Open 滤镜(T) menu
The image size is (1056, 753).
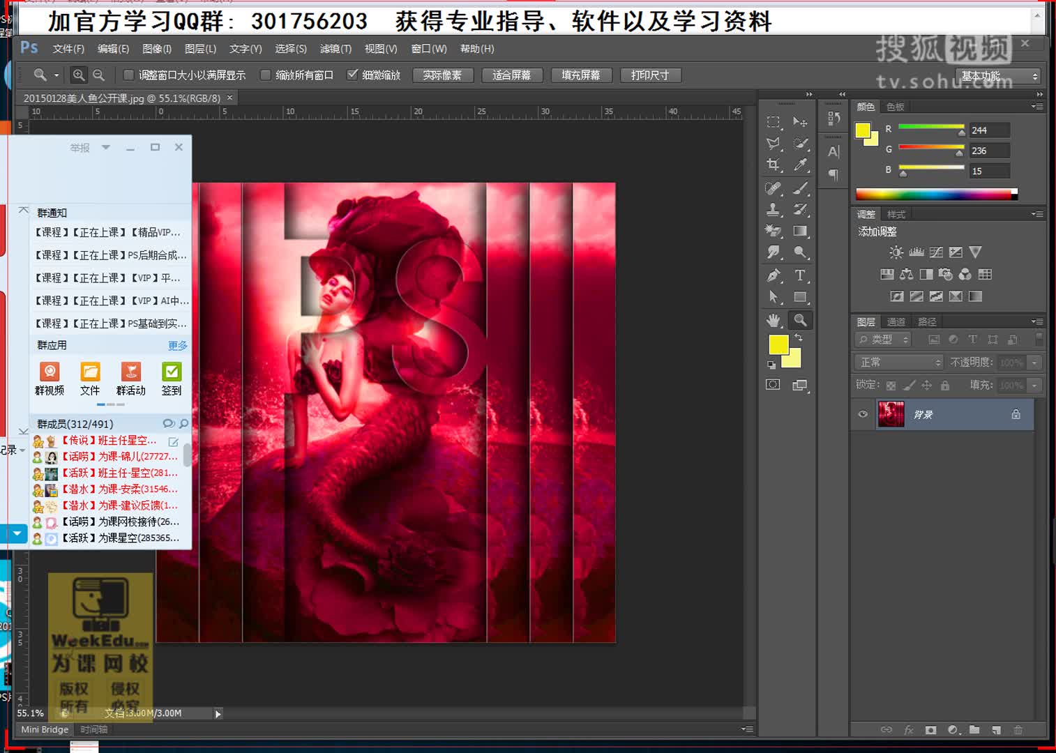335,49
